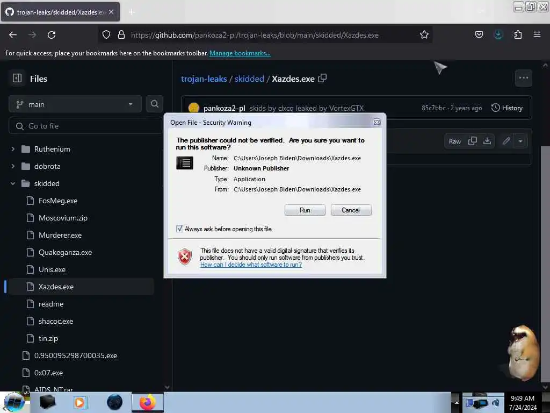Show hidden tray icons arrow
This screenshot has height=413, width=550.
pyautogui.click(x=457, y=402)
